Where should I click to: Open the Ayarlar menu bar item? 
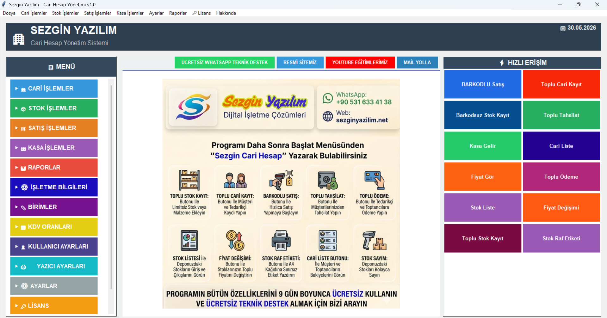tap(156, 13)
